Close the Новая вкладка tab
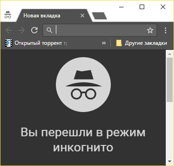The image size is (174, 166). 82,16
